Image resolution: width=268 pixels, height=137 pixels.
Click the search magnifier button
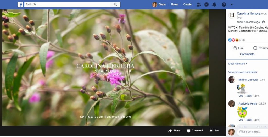point(115,4)
